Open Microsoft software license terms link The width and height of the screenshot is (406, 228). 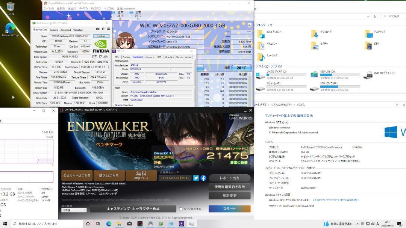335,200
